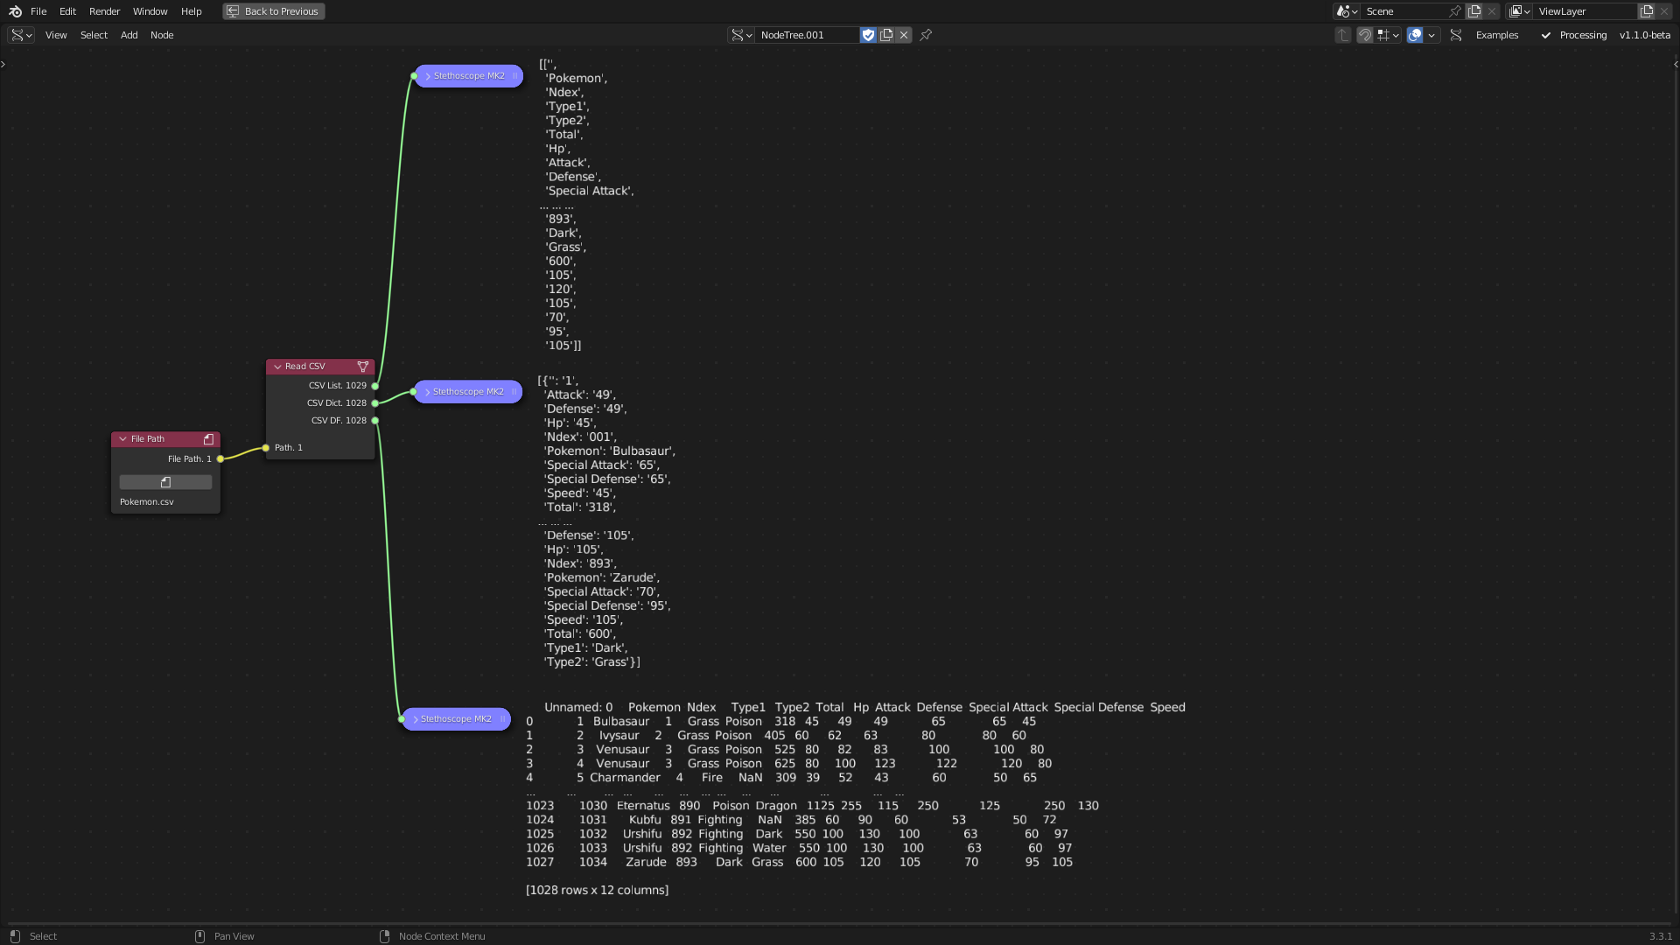Expand the overlays options dropdown
1680x945 pixels.
tap(1431, 35)
